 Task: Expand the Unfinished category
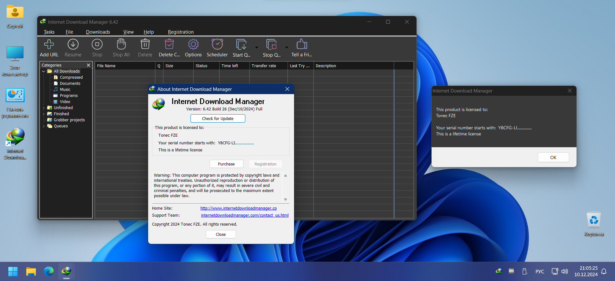(x=44, y=108)
